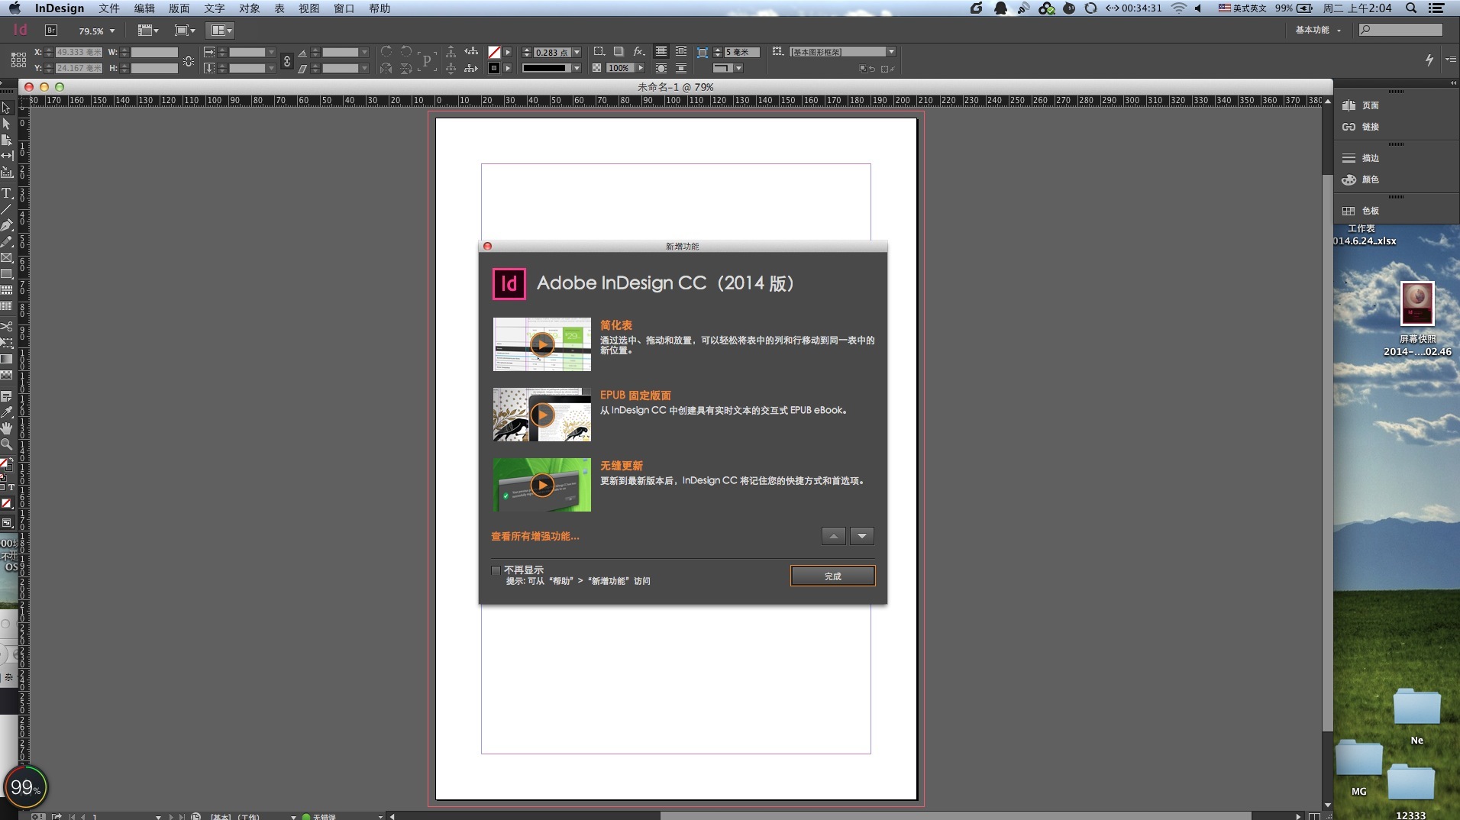
Task: Open the Help menu
Action: 380,8
